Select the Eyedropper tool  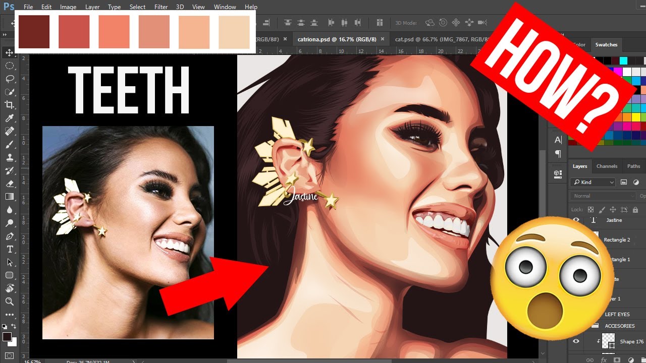[x=9, y=118]
